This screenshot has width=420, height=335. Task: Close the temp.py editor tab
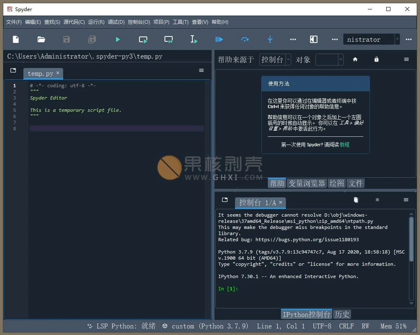[x=58, y=73]
